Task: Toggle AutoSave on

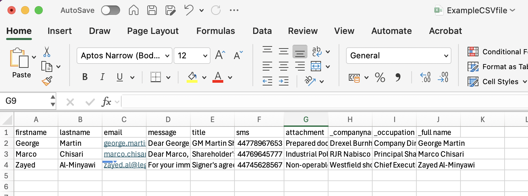Action: coord(110,10)
